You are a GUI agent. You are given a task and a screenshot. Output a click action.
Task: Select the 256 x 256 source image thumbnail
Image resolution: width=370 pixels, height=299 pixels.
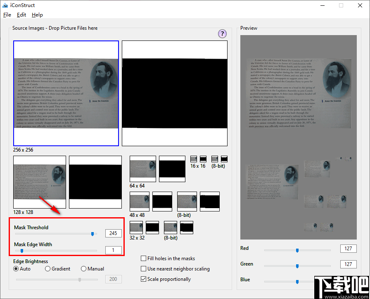66,93
